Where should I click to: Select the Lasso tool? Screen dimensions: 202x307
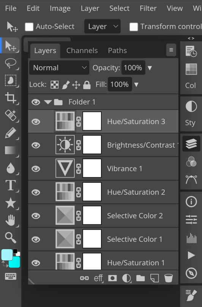(x=11, y=63)
